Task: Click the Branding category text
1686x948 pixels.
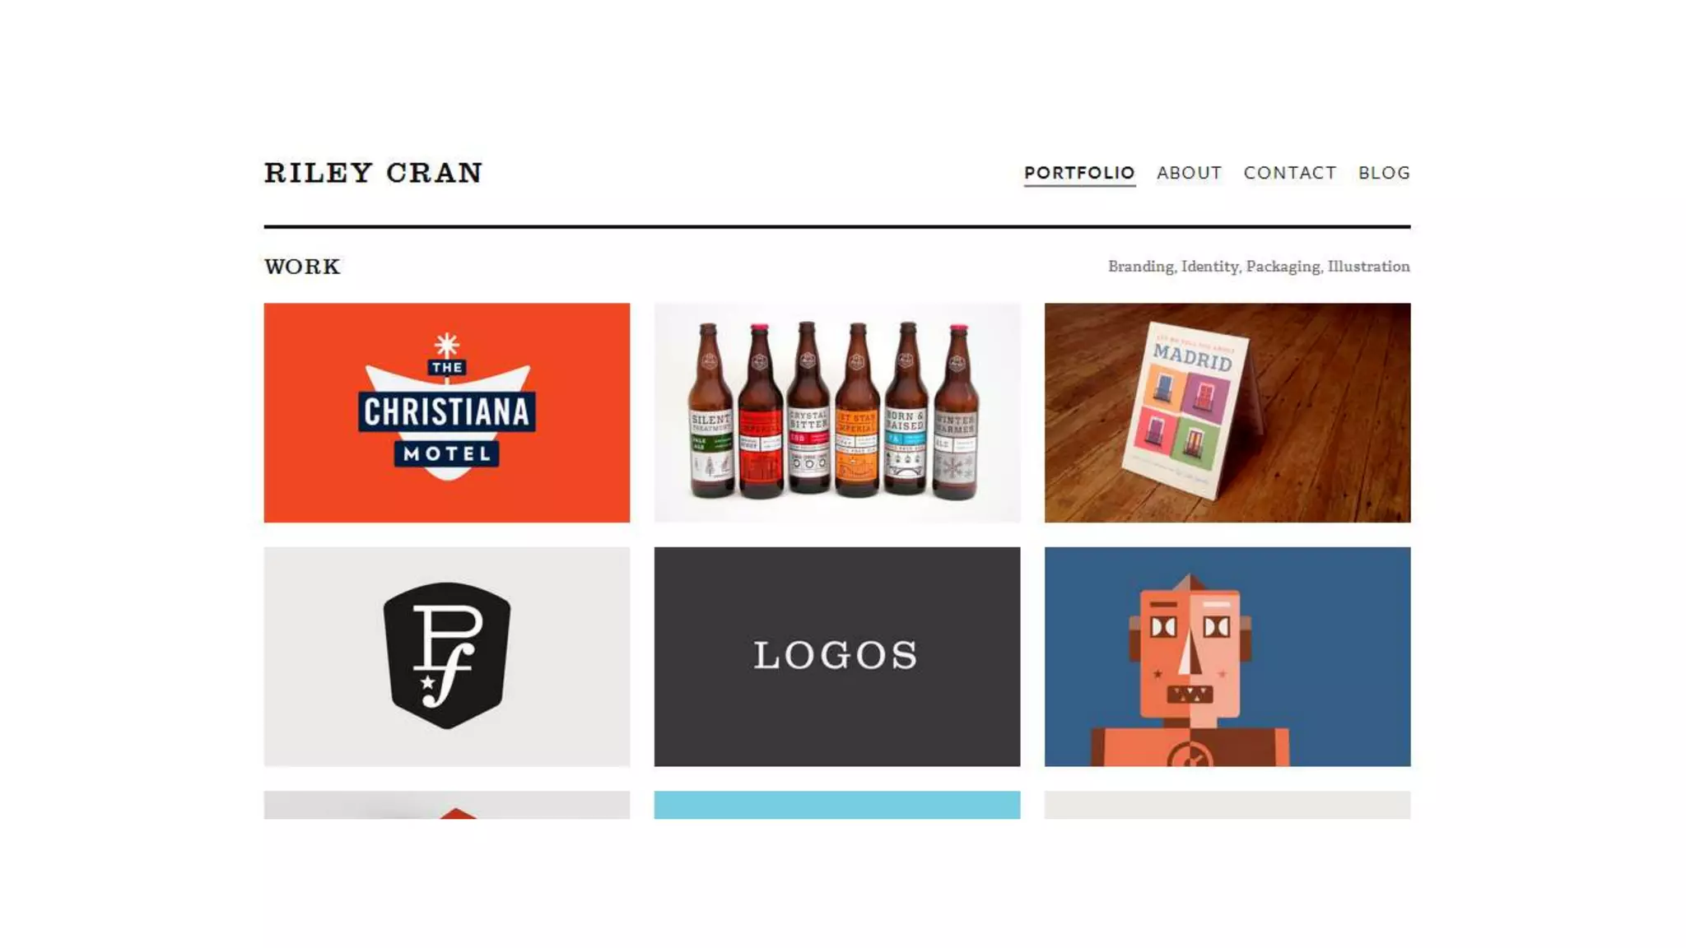Action: 1140,267
